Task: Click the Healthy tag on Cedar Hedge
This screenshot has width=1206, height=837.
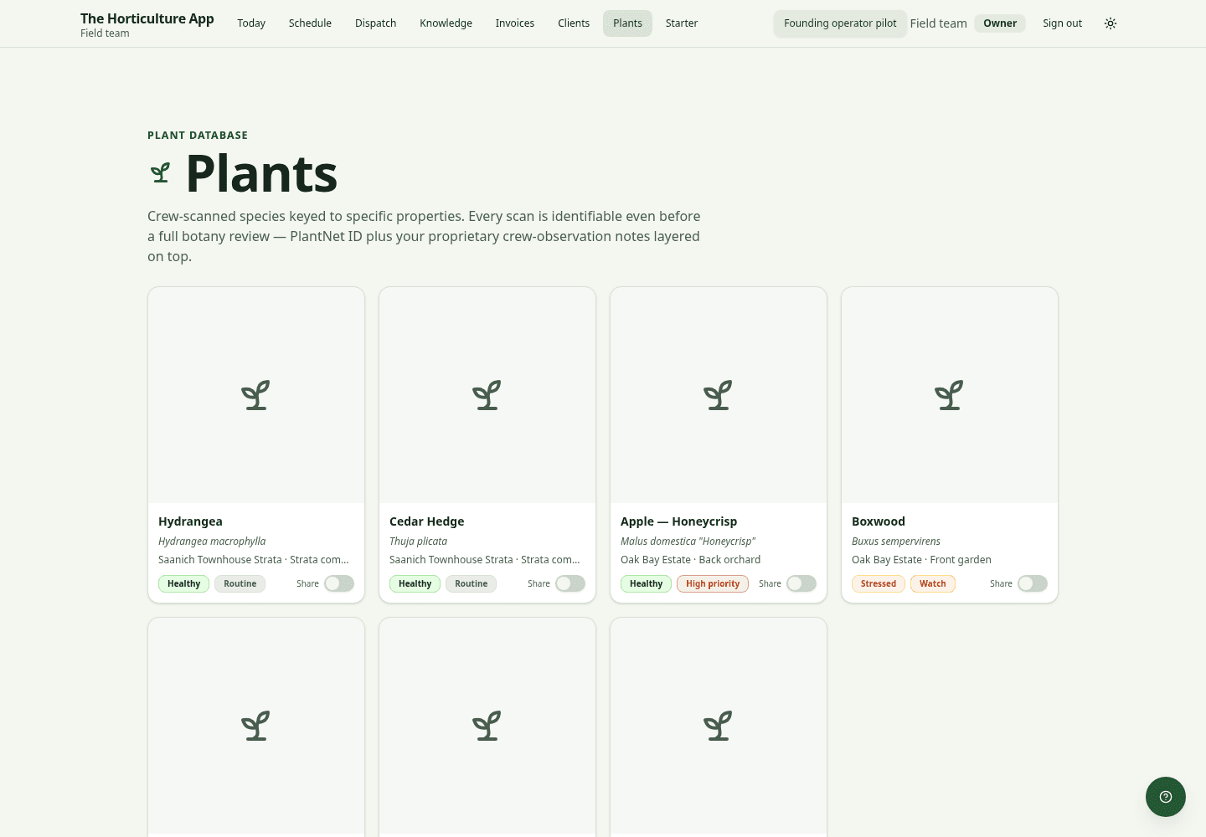Action: point(415,583)
